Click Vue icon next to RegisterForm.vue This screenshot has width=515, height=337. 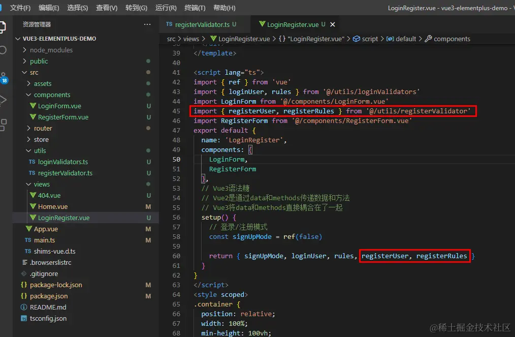(33, 117)
